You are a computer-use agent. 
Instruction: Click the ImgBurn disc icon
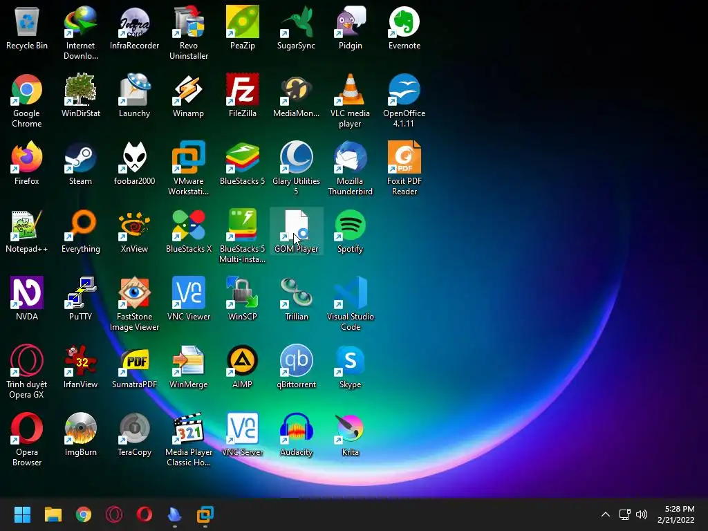[80, 428]
